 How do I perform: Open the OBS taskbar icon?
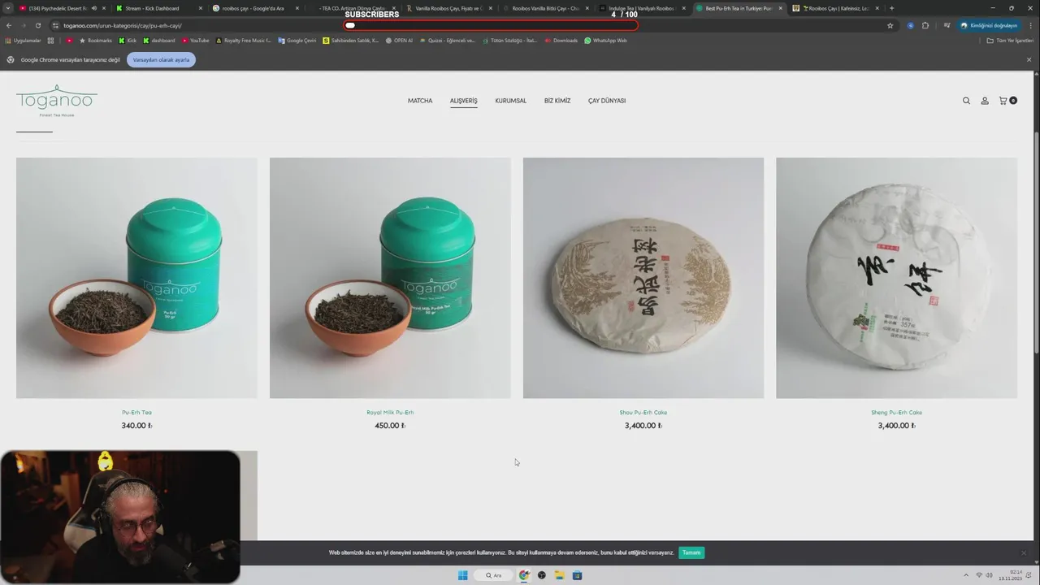[x=541, y=575]
